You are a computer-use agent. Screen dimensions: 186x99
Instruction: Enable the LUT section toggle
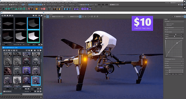(x=182, y=30)
